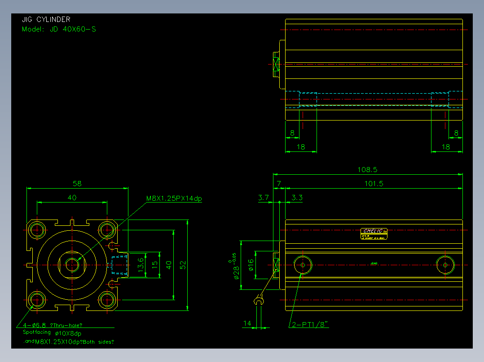484x362 pixels.
Task: Click the 3.7 dimension text
Action: pos(264,198)
